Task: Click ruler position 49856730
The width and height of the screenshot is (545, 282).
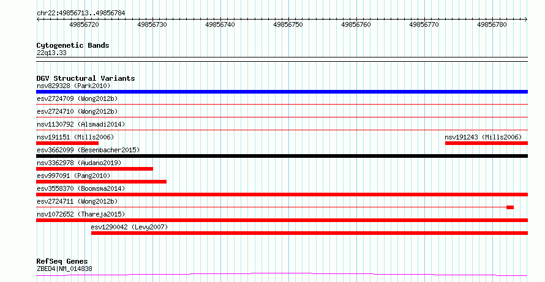Action: tap(152, 24)
